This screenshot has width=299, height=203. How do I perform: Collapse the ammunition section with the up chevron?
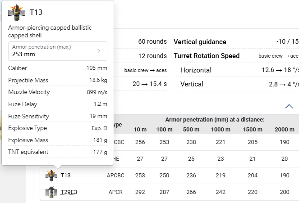point(289,106)
